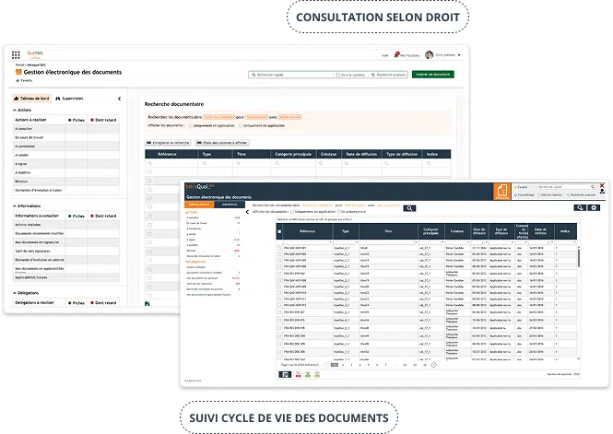Select dark tab next to Tableau de bord
This screenshot has height=434, width=613.
click(230, 205)
